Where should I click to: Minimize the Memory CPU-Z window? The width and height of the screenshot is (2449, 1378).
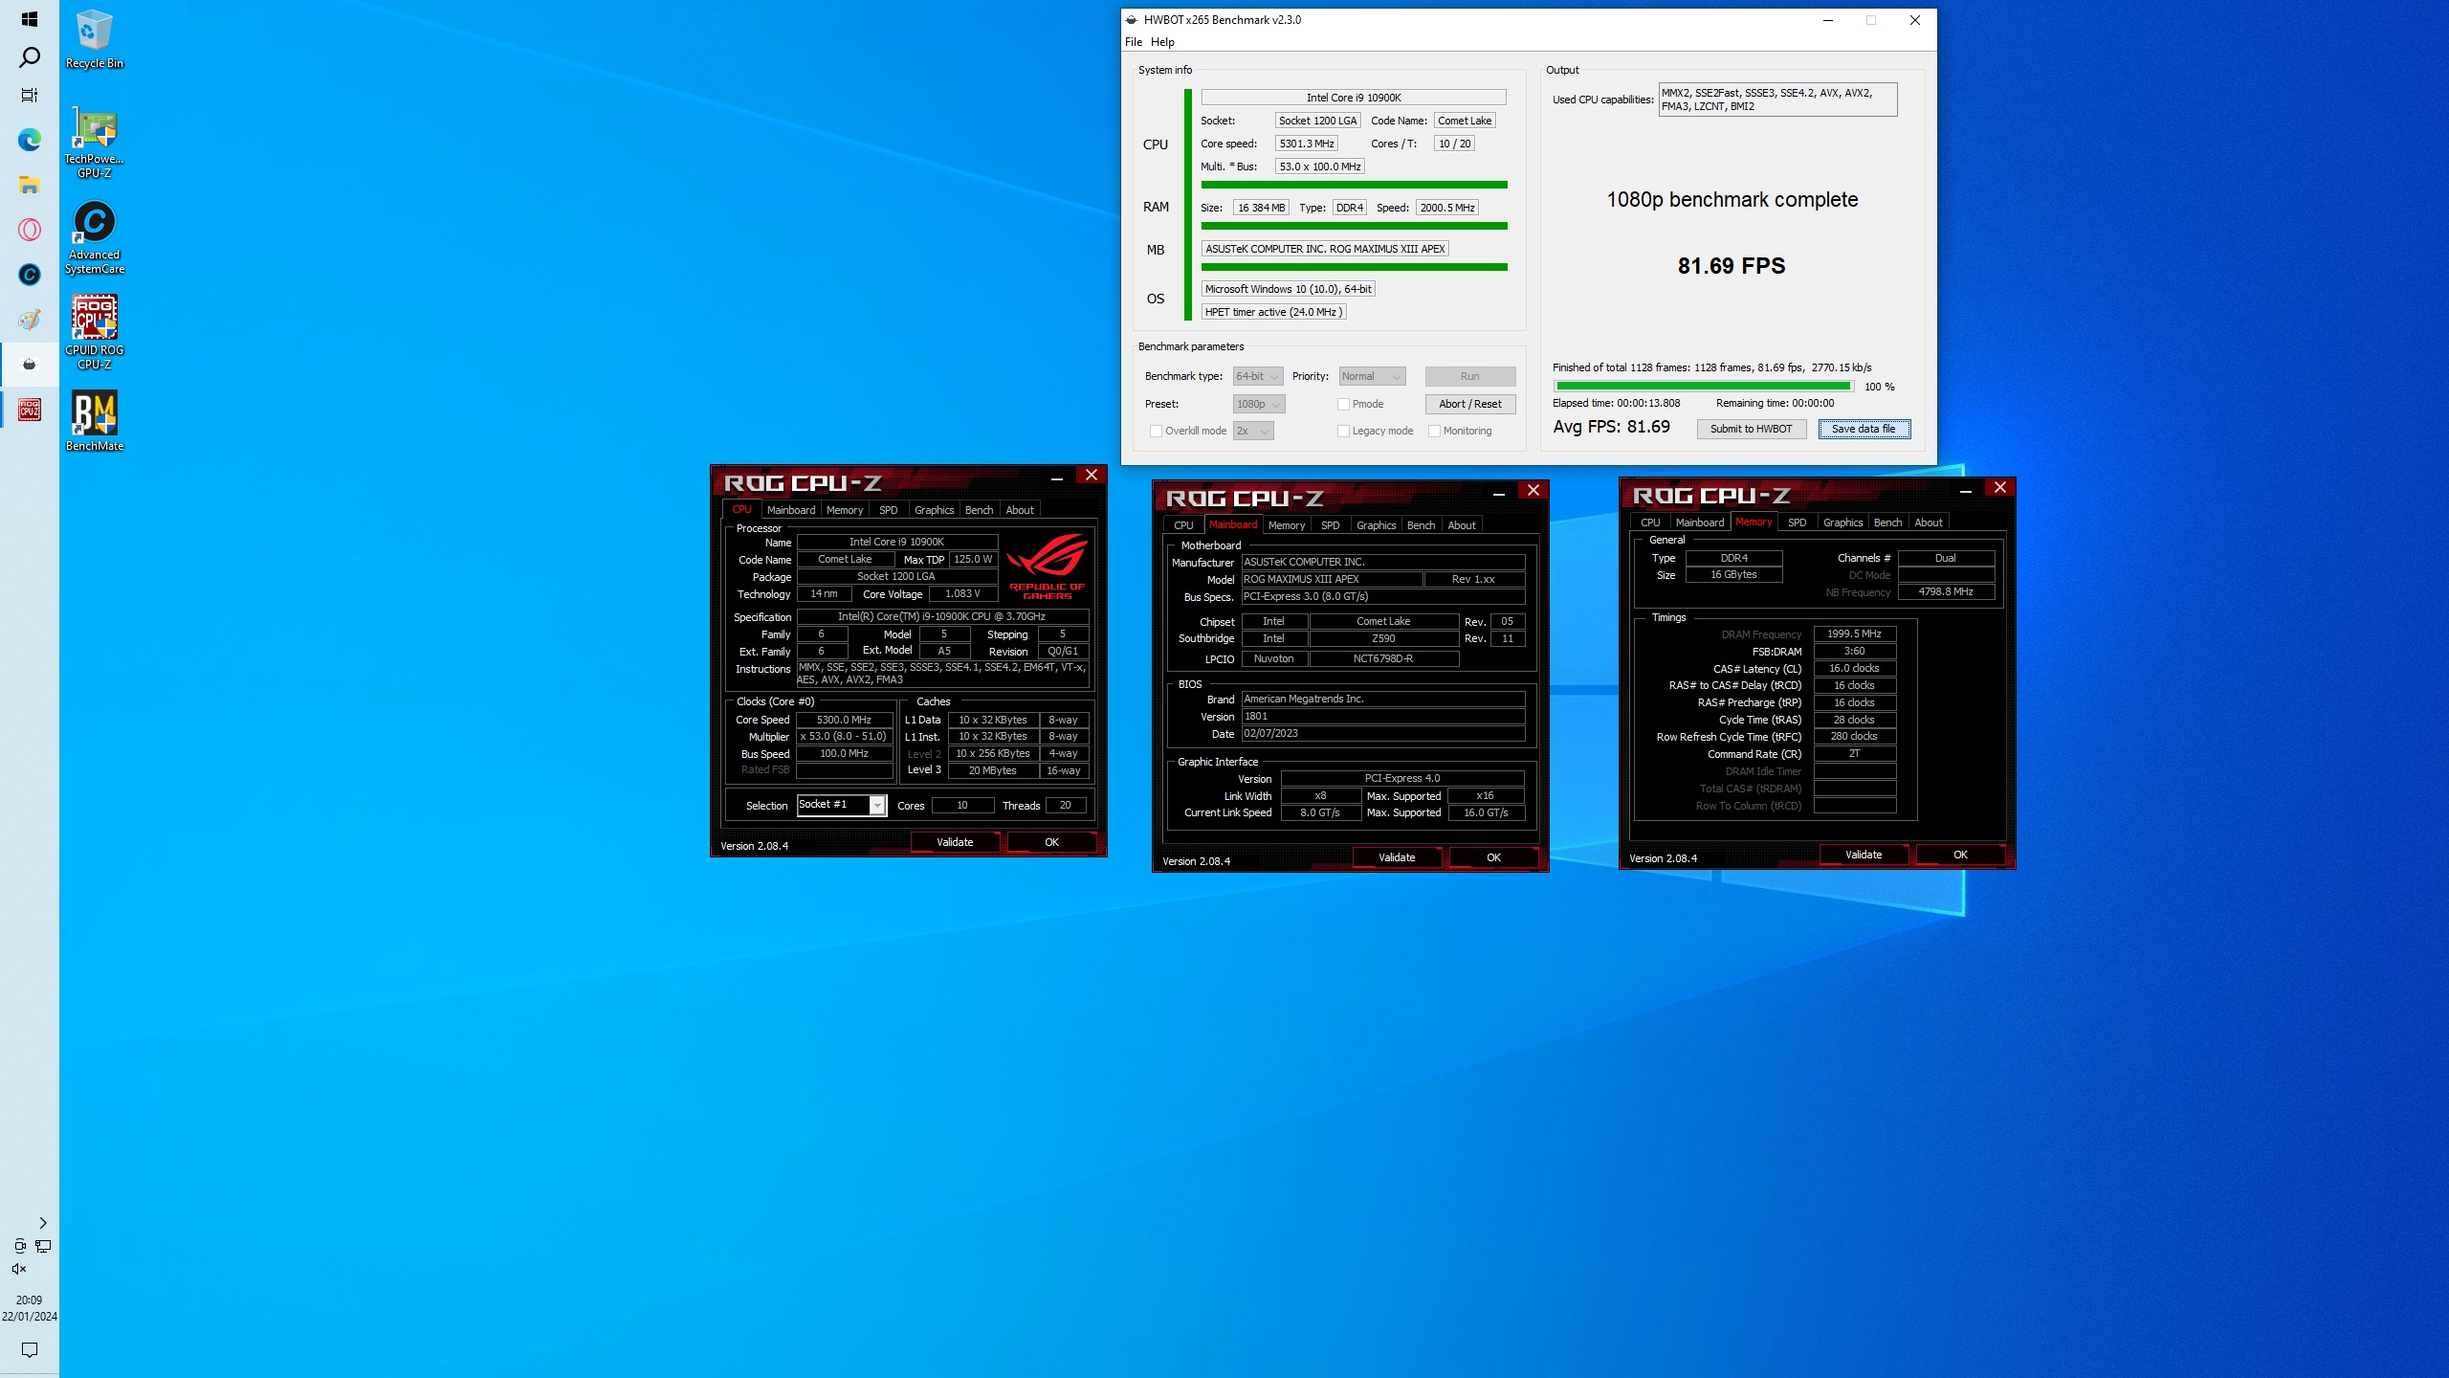point(1965,488)
